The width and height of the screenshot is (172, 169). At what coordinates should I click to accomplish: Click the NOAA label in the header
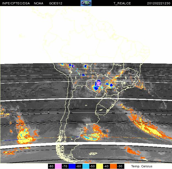39,3
